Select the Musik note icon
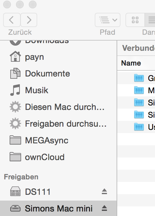Image resolution: width=155 pixels, height=216 pixels. coord(15,90)
